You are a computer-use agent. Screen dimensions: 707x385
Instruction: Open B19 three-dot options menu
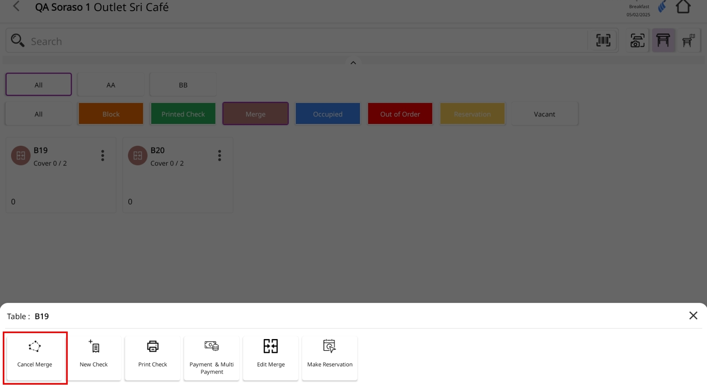point(103,156)
